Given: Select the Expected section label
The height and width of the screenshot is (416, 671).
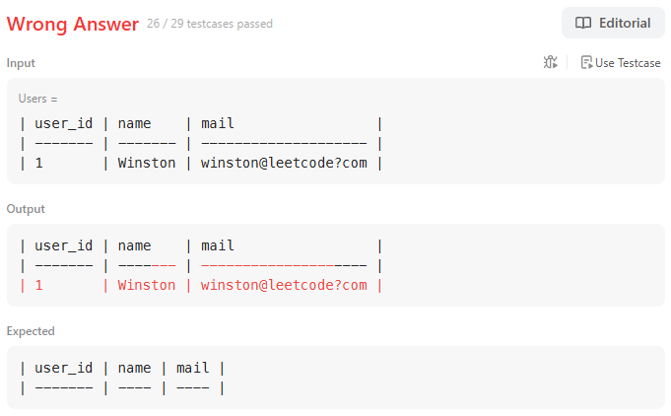Looking at the screenshot, I should 31,331.
